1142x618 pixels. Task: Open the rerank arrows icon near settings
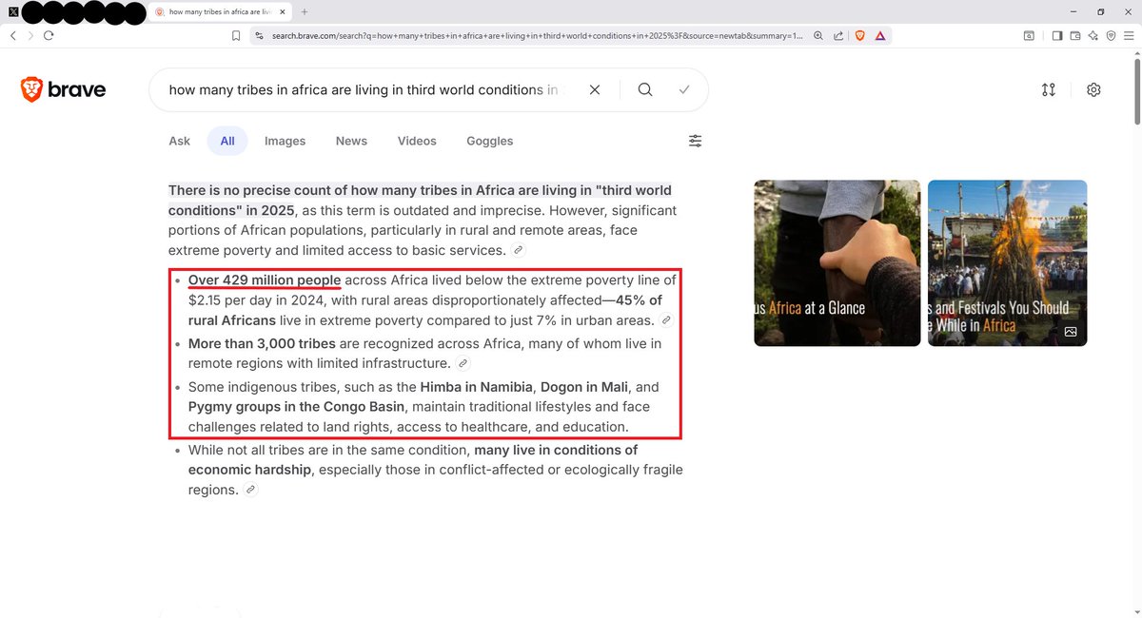pos(1049,89)
